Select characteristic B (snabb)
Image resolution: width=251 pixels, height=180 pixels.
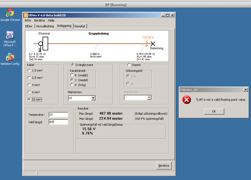coord(72,75)
